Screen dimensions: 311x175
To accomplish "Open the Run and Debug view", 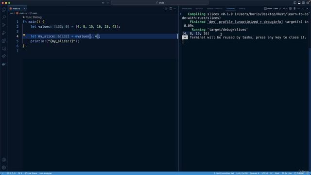I will (x=4, y=33).
